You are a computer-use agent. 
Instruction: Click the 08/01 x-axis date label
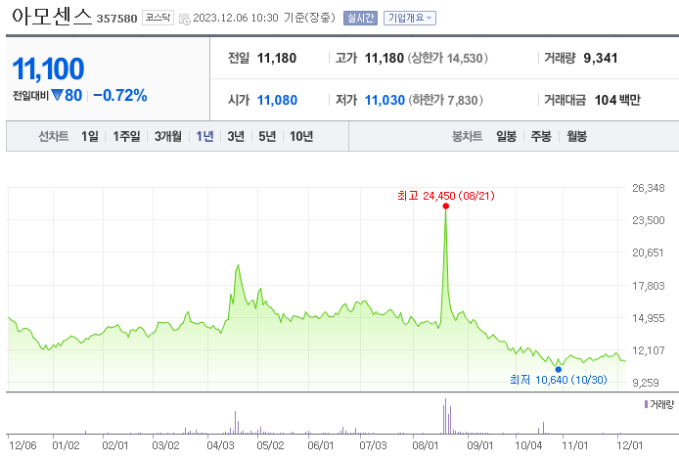426,445
